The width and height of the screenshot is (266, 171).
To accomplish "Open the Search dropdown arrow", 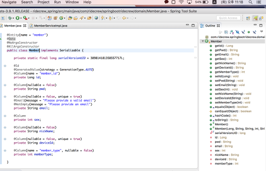I will pos(85,18).
